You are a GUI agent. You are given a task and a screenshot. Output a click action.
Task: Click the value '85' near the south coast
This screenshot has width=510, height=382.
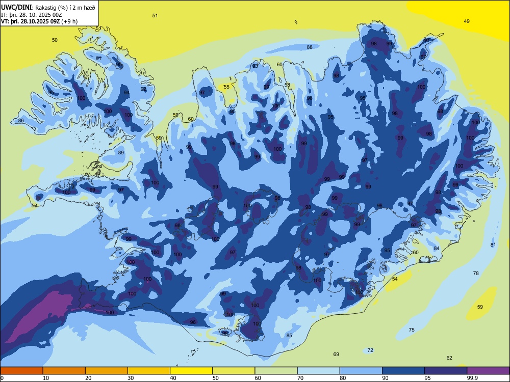click(x=289, y=336)
